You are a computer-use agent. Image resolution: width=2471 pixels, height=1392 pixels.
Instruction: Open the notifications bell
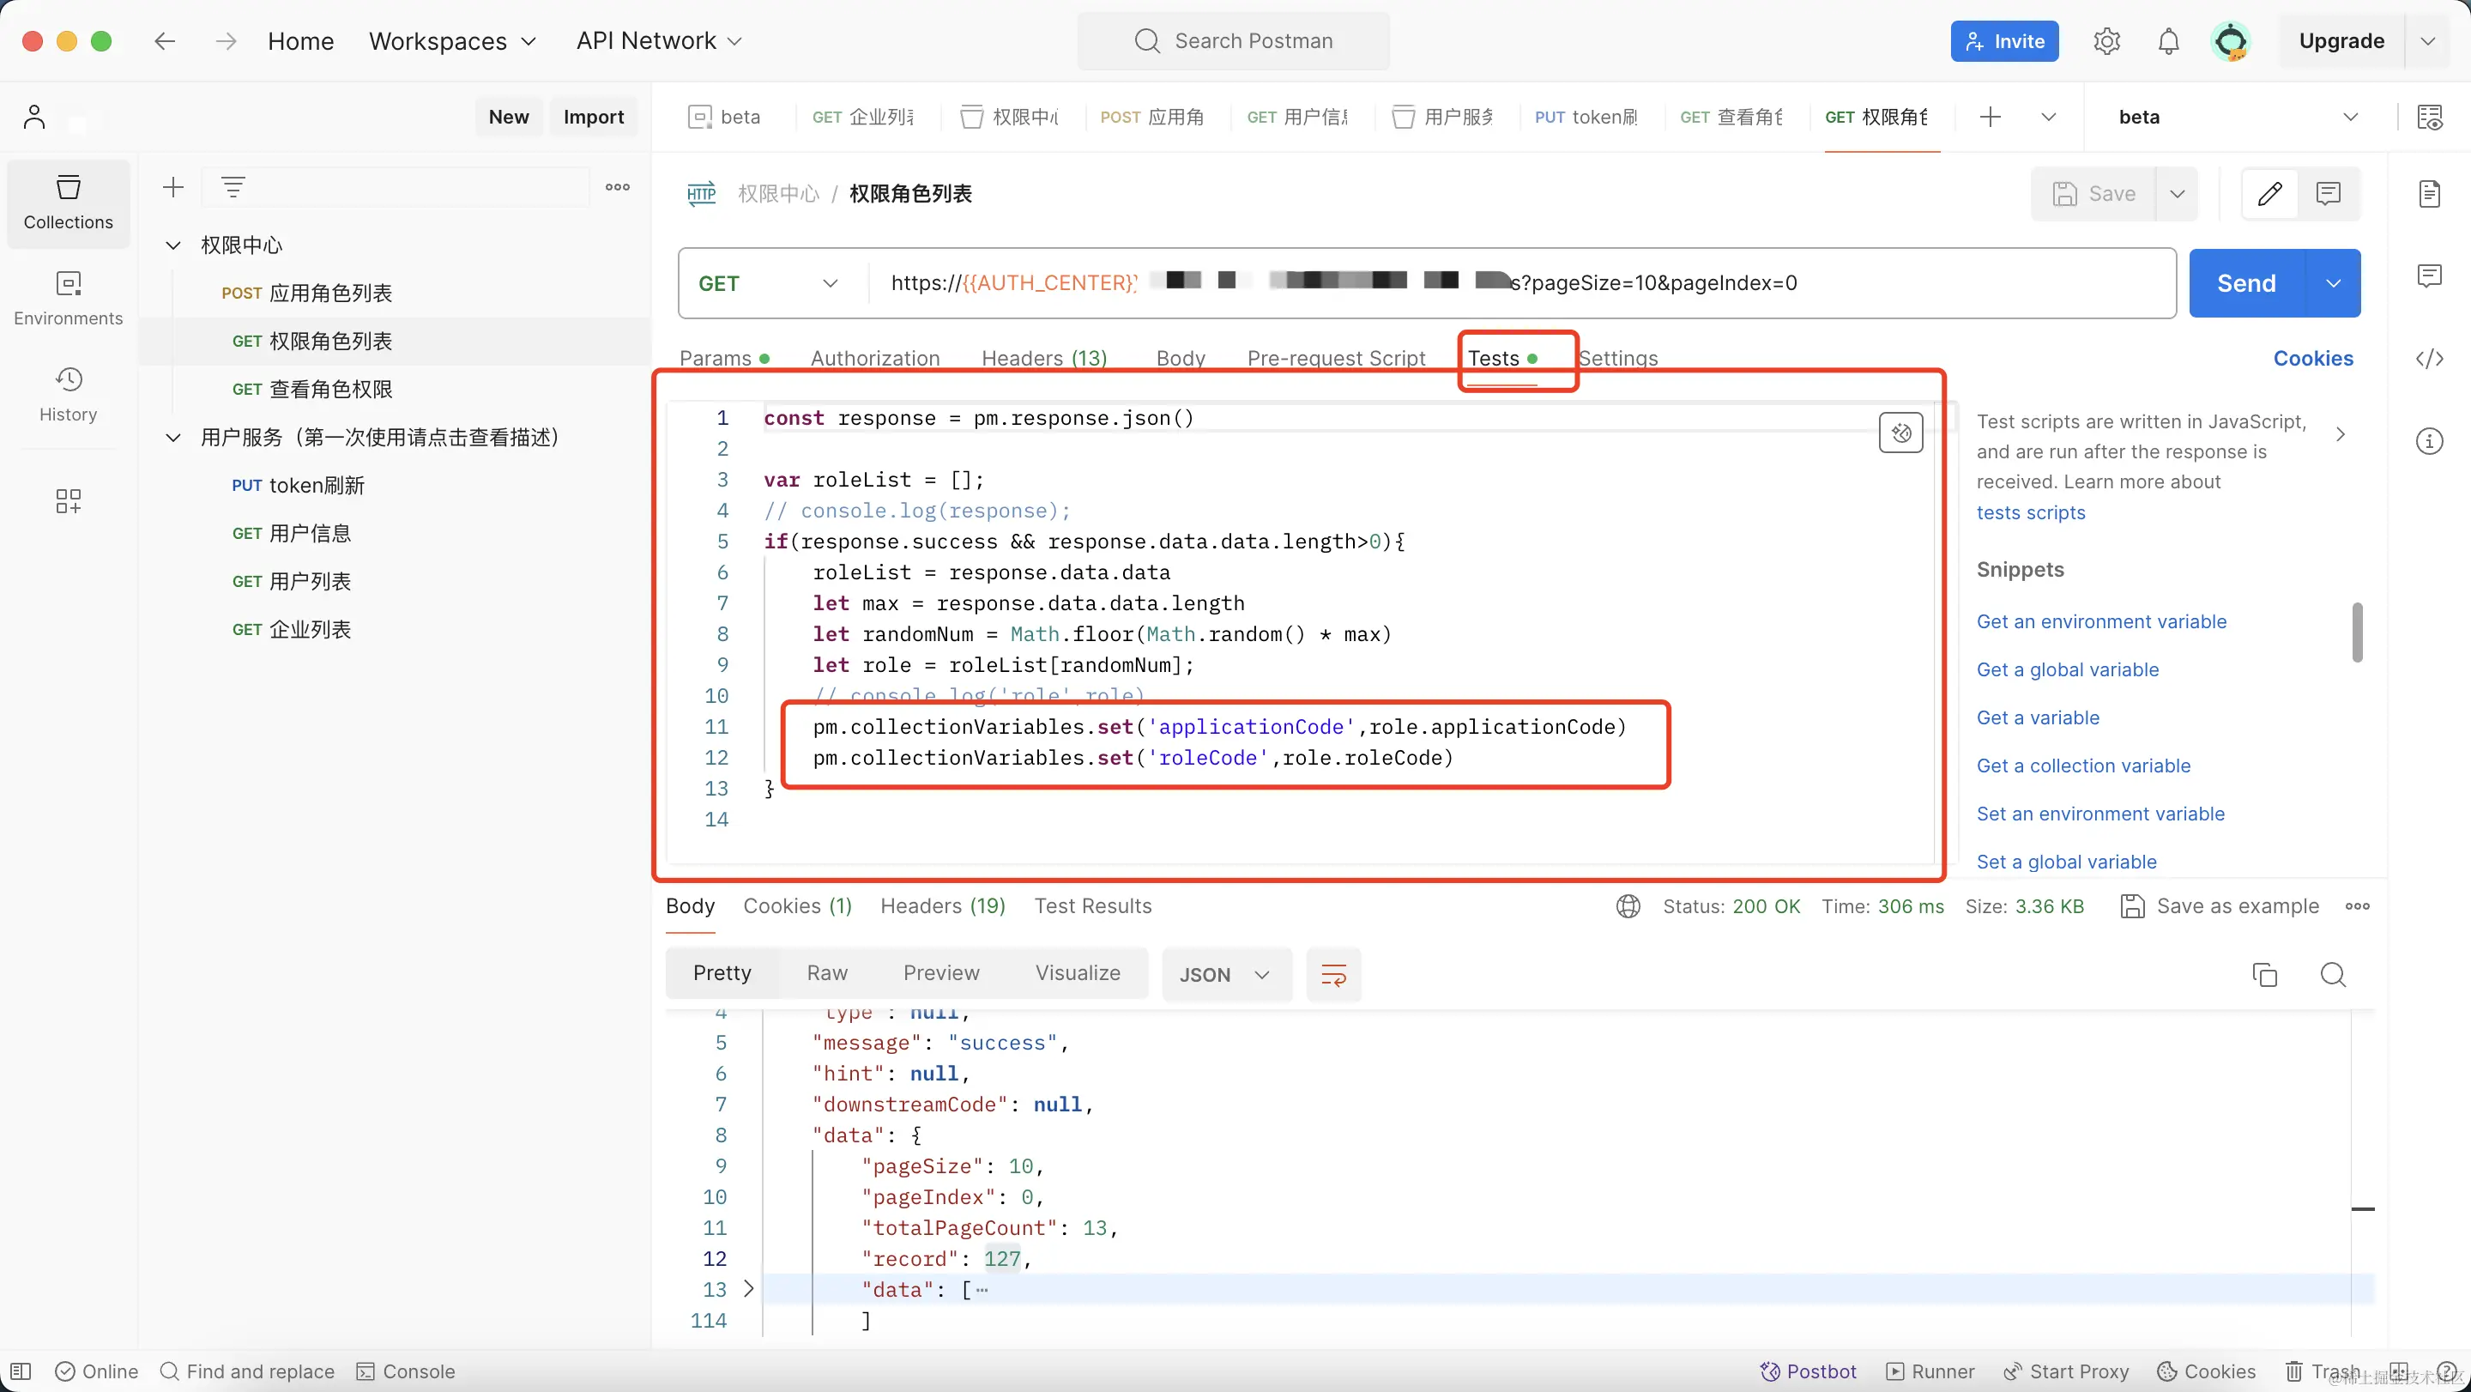(x=2168, y=41)
